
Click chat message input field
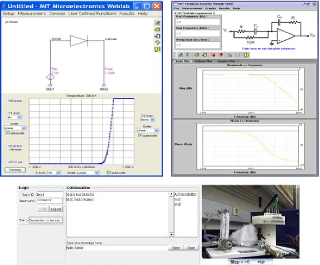117,248
